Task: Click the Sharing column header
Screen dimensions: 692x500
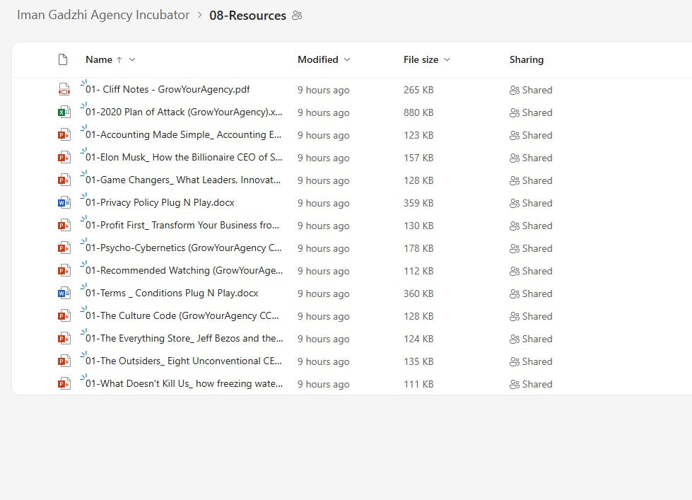Action: click(x=527, y=60)
